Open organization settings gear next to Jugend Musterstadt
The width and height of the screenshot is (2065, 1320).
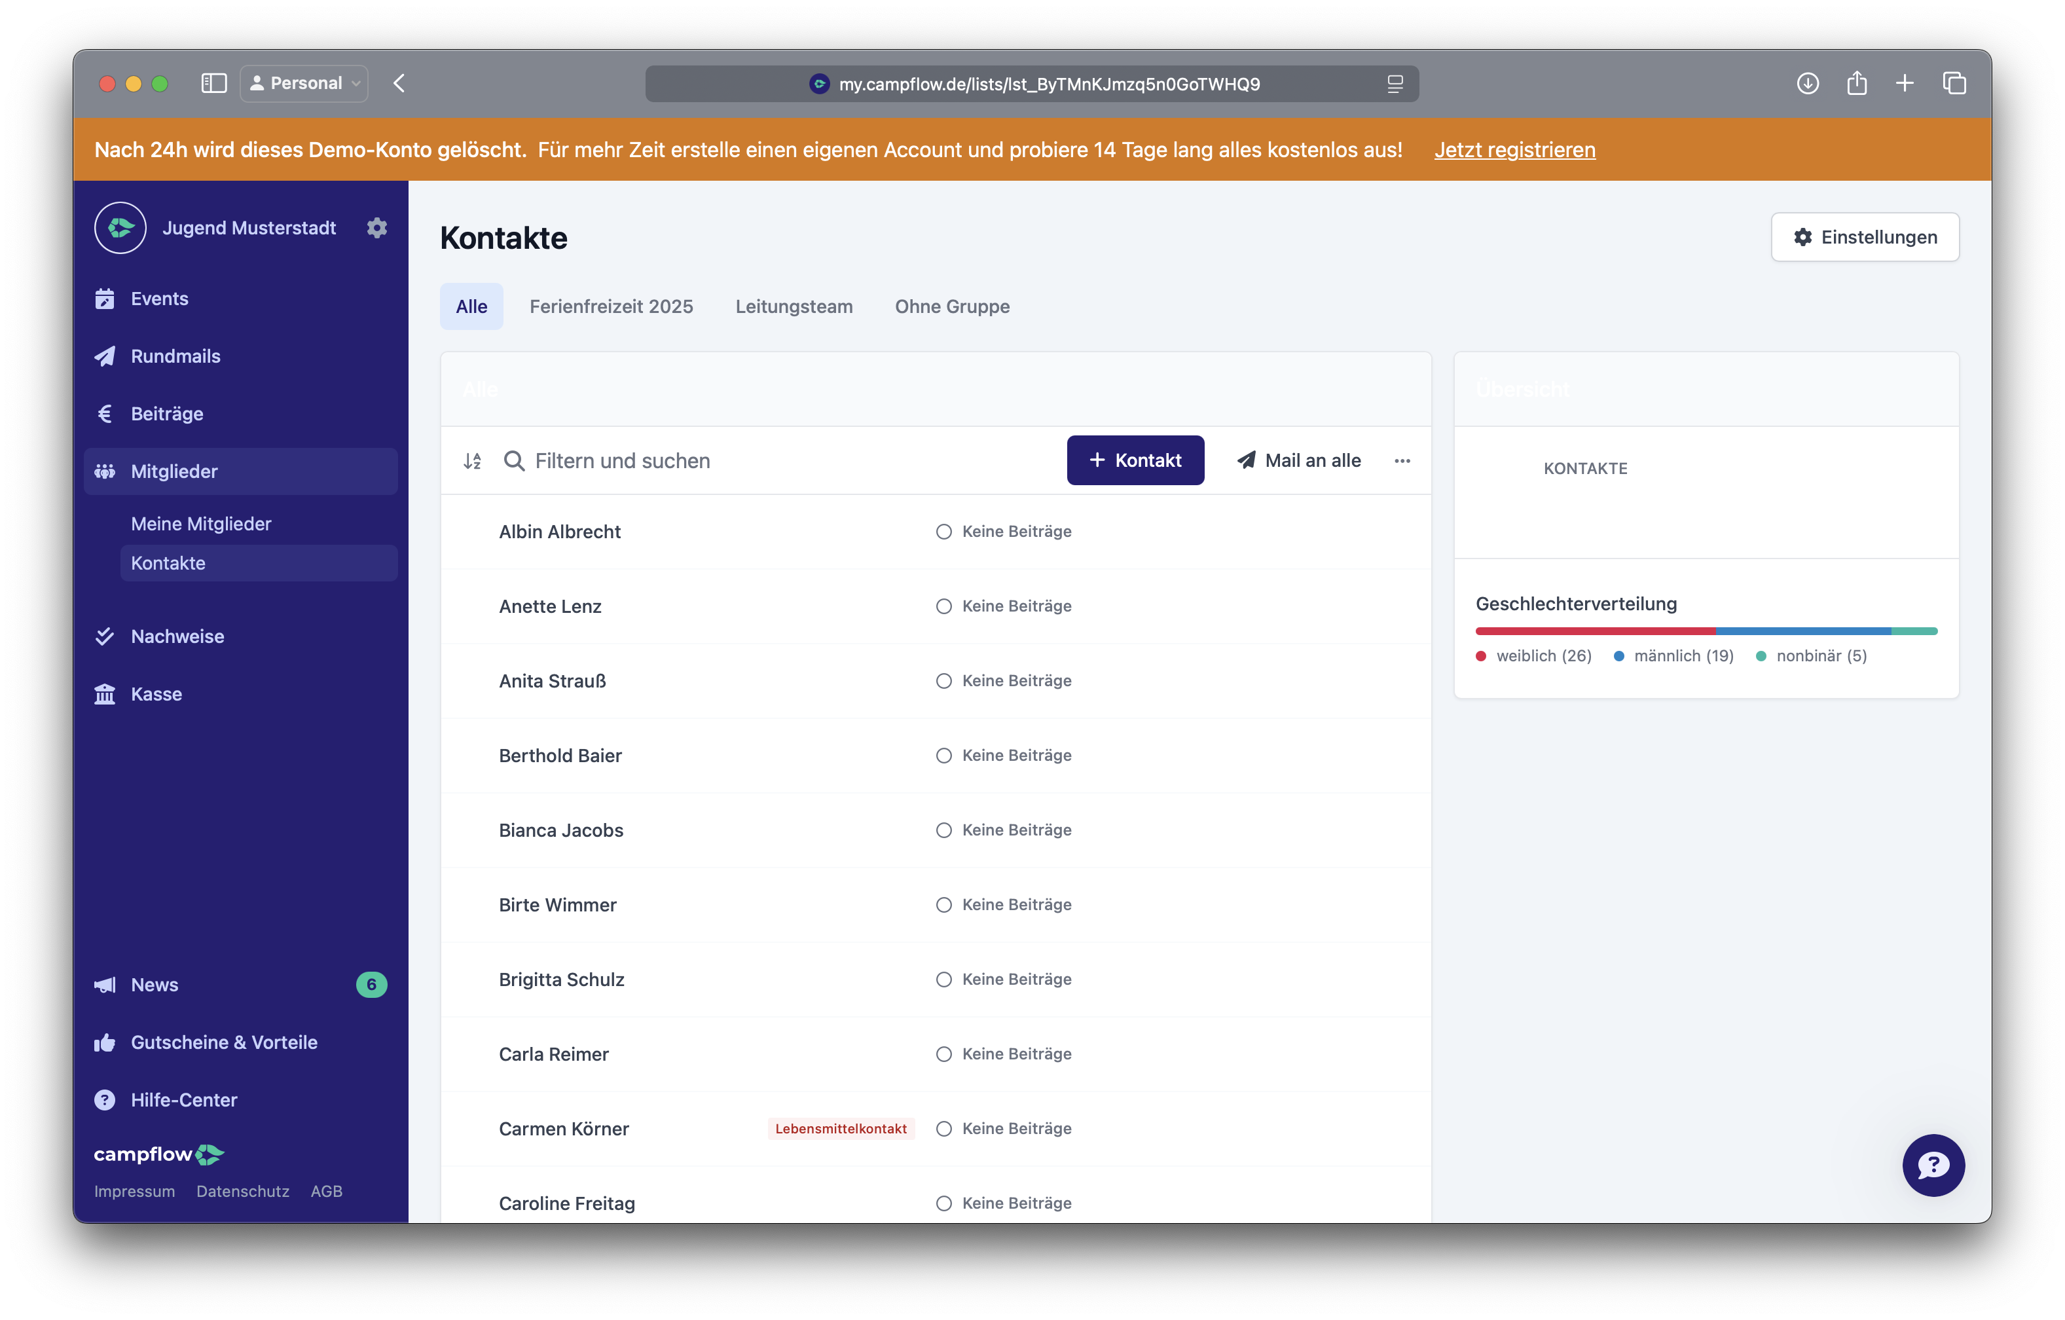[x=376, y=227]
